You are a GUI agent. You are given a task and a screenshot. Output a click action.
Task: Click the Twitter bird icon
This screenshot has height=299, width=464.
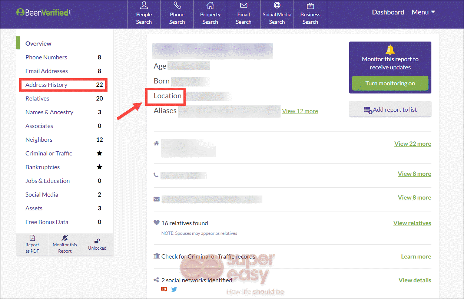coord(174,289)
